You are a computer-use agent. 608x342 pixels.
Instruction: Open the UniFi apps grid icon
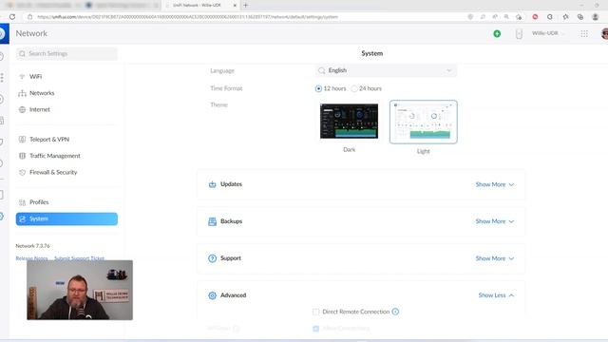tap(584, 34)
